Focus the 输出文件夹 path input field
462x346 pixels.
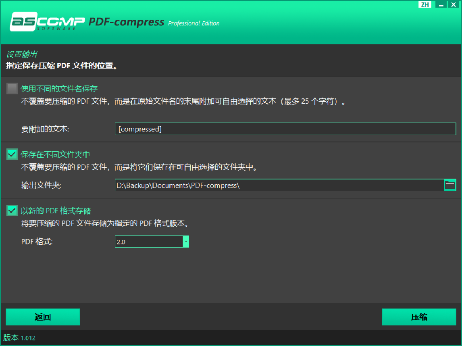click(x=279, y=185)
